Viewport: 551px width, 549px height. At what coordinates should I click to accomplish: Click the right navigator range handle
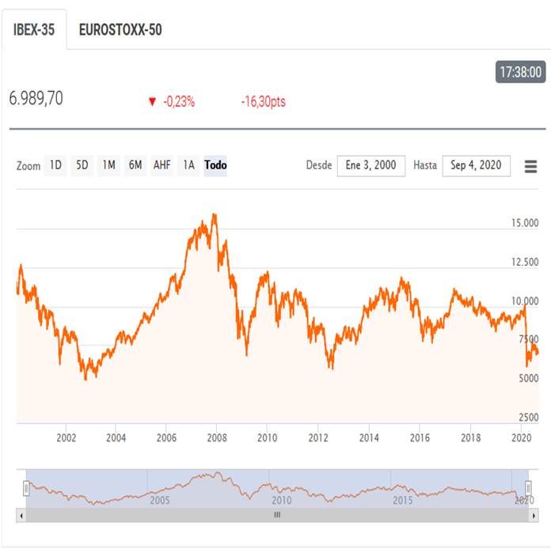(528, 489)
